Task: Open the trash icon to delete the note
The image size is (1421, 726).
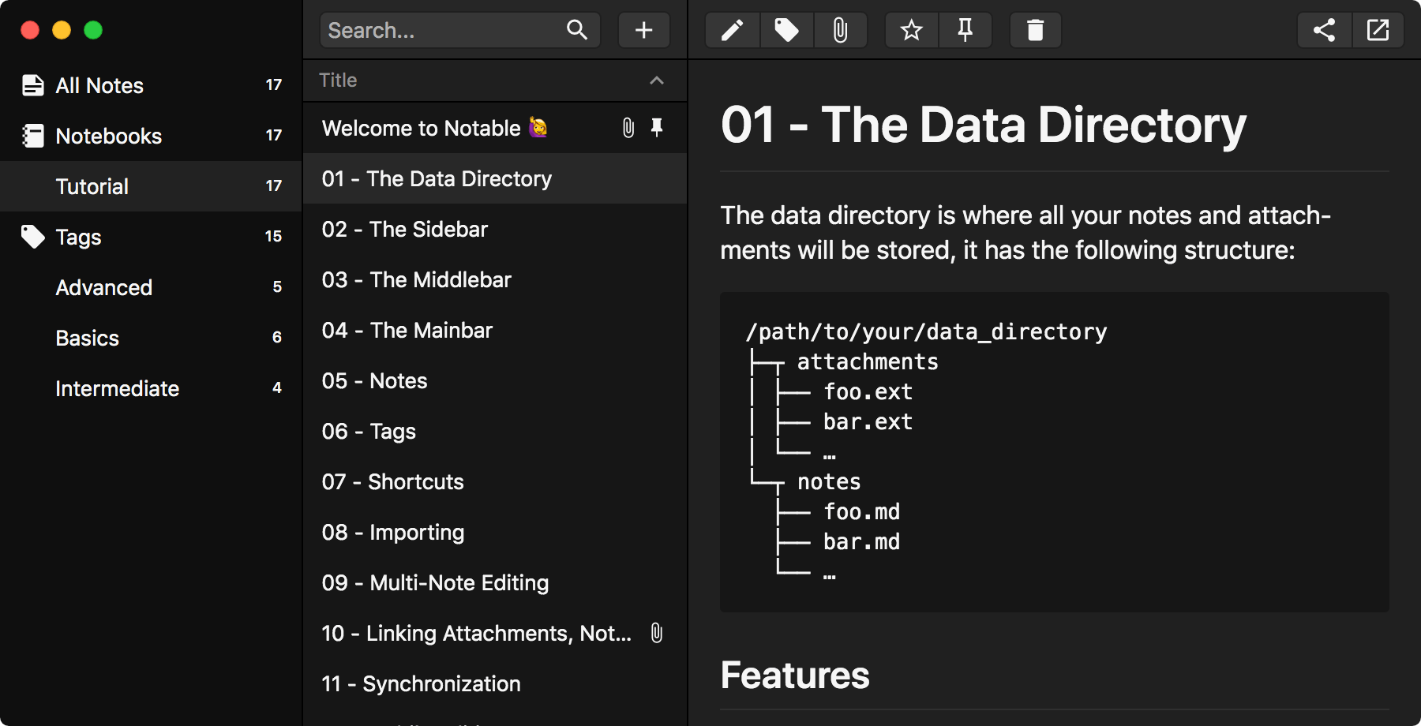Action: [1035, 30]
